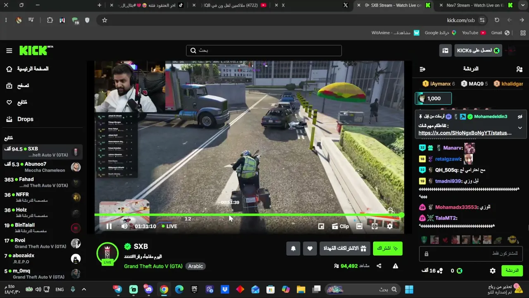529x298 pixels.
Task: Open the home page sidebar item
Action: click(28, 69)
